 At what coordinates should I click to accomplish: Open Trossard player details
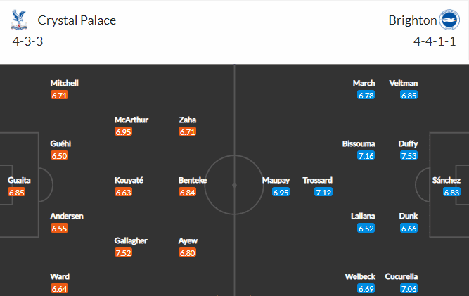tap(317, 180)
